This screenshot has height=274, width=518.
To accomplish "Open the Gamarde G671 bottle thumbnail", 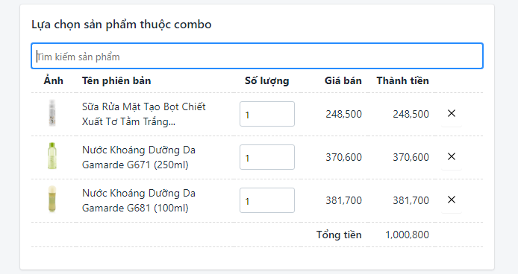I will tap(52, 156).
